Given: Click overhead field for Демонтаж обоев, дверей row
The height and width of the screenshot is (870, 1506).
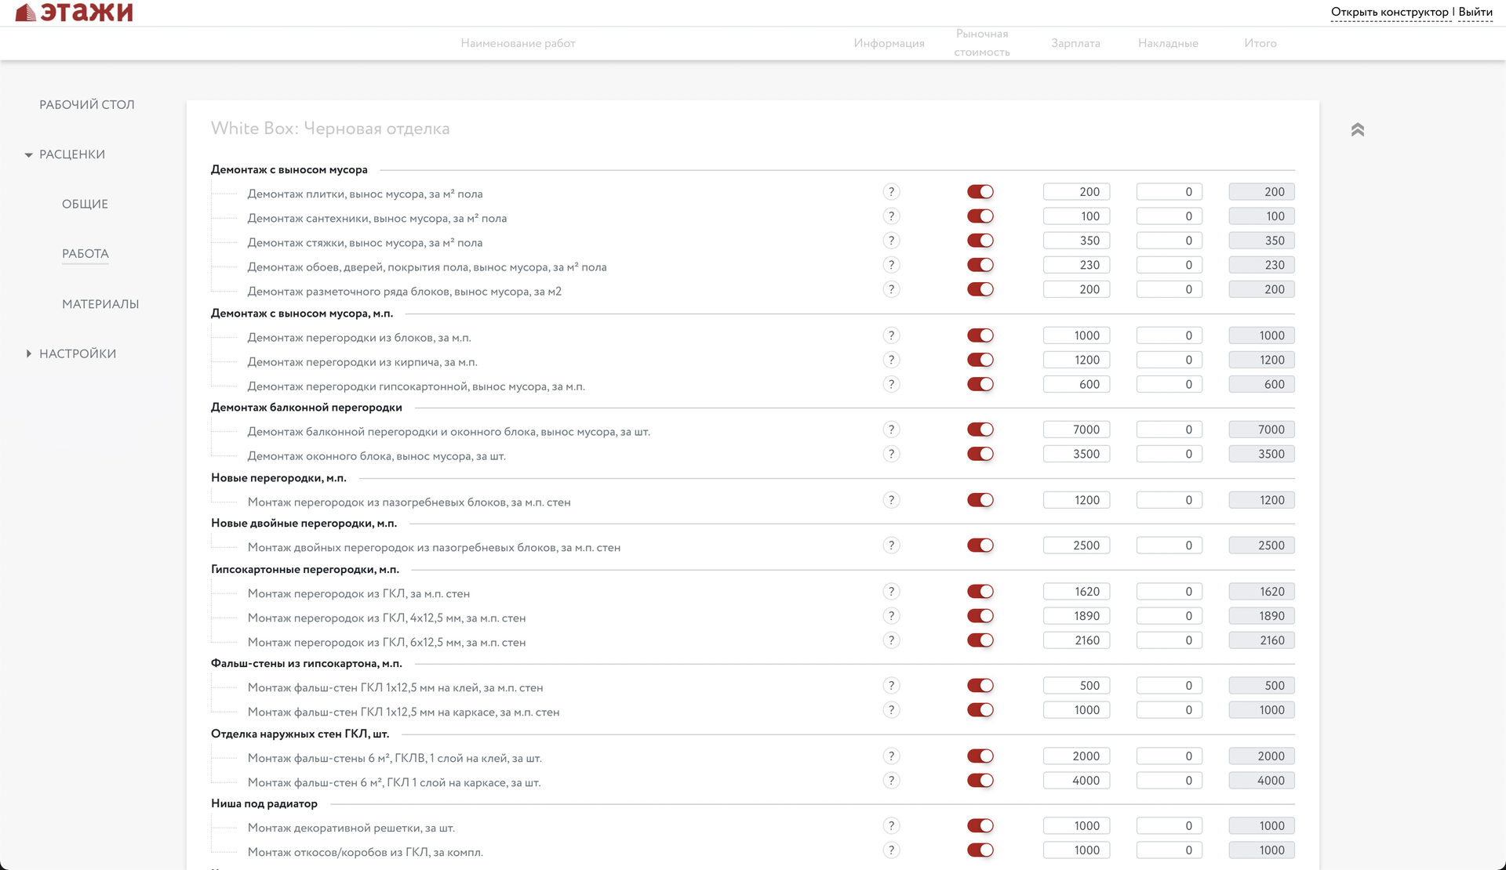Looking at the screenshot, I should tap(1169, 265).
